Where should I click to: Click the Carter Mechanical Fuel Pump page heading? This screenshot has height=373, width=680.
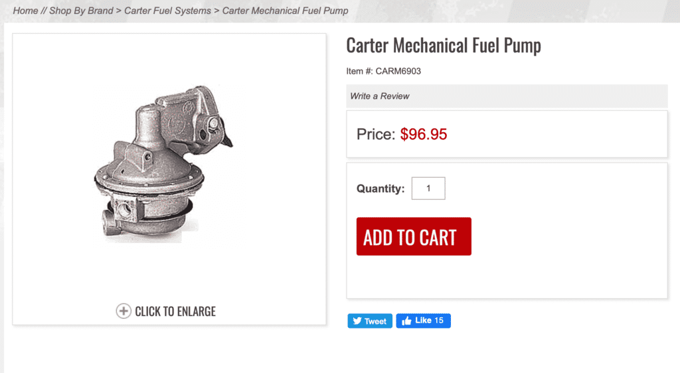(x=444, y=46)
